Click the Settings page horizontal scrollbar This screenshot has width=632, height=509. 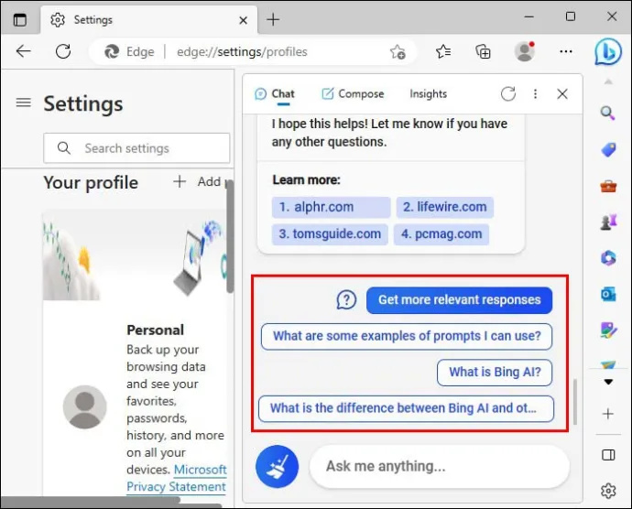coord(91,500)
